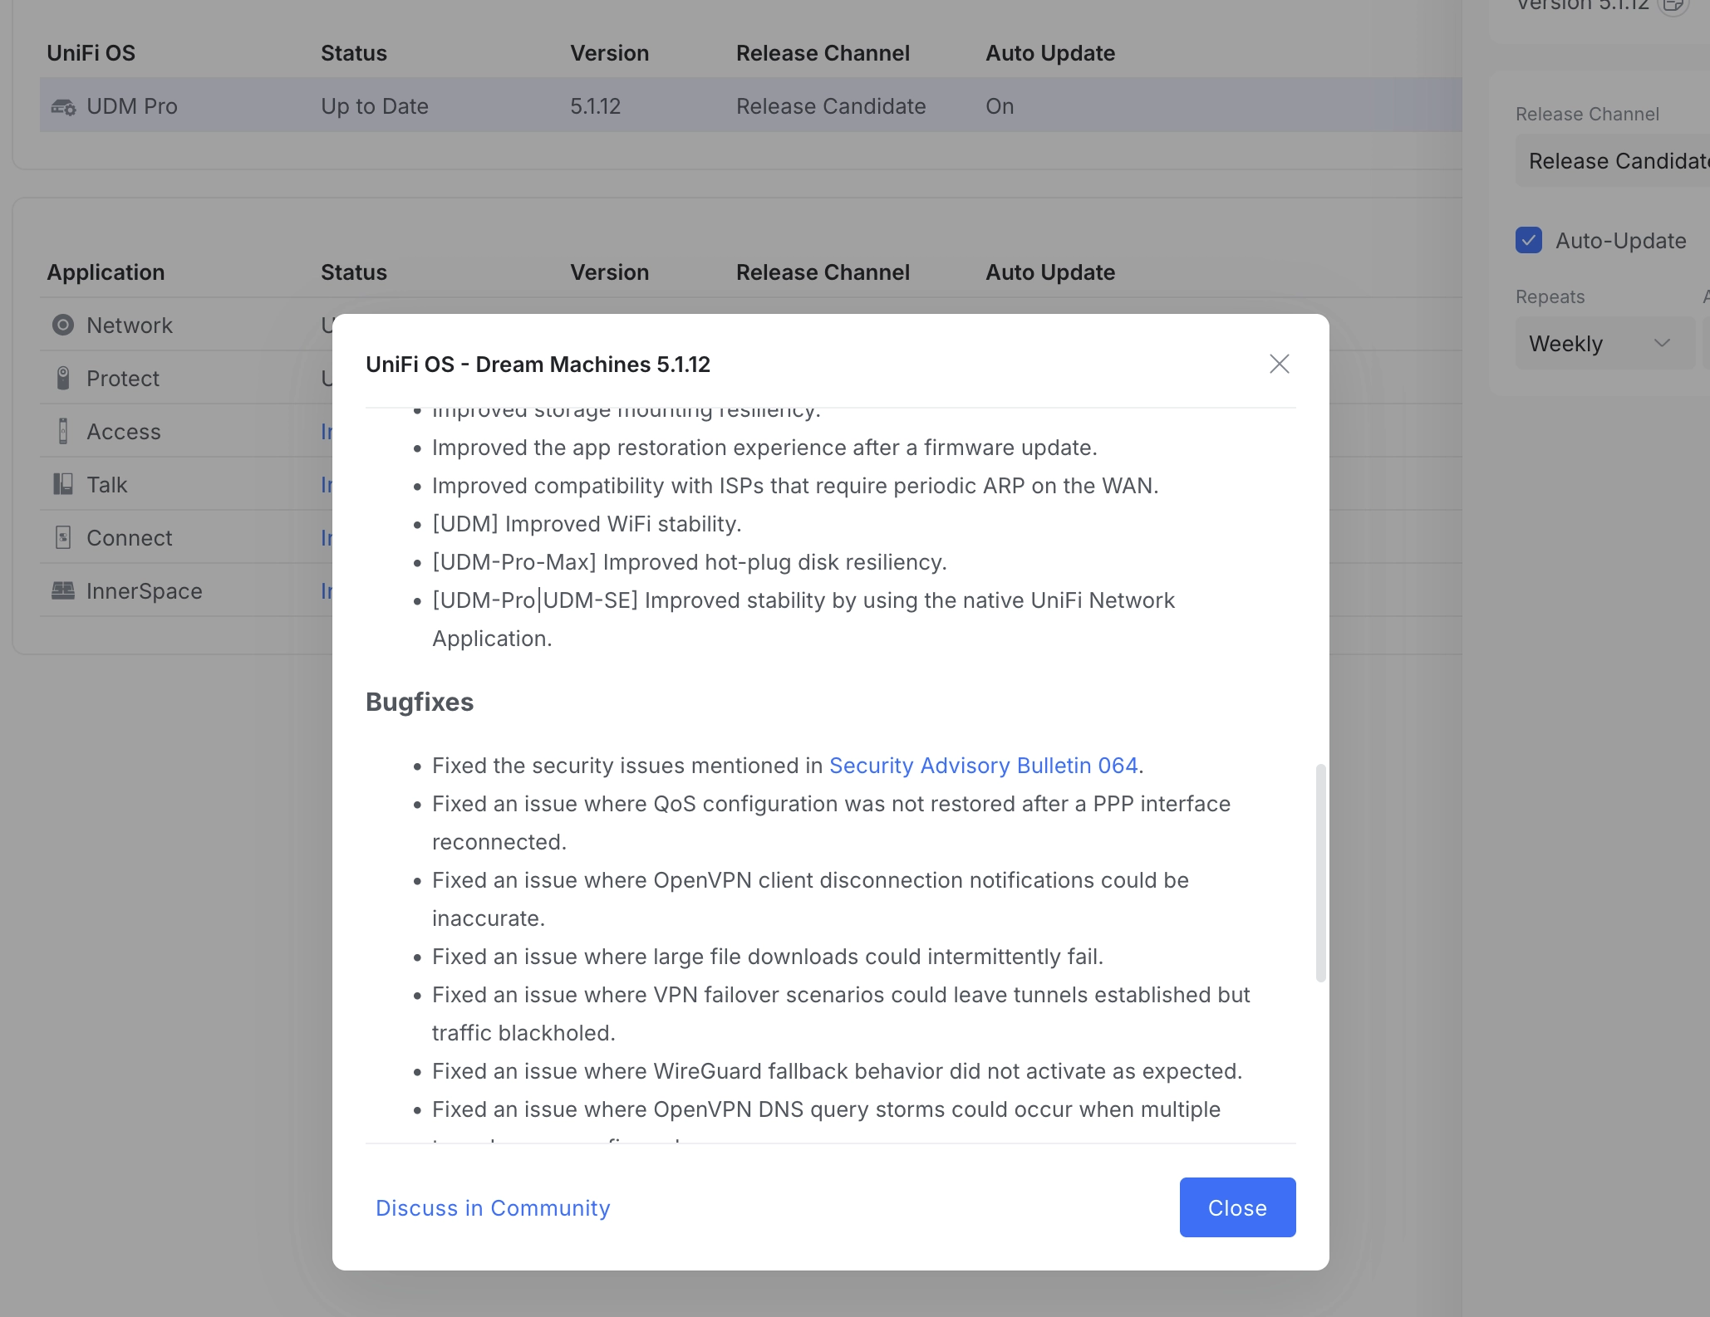The image size is (1710, 1317).
Task: Click the UniFi OS column header
Action: click(91, 53)
